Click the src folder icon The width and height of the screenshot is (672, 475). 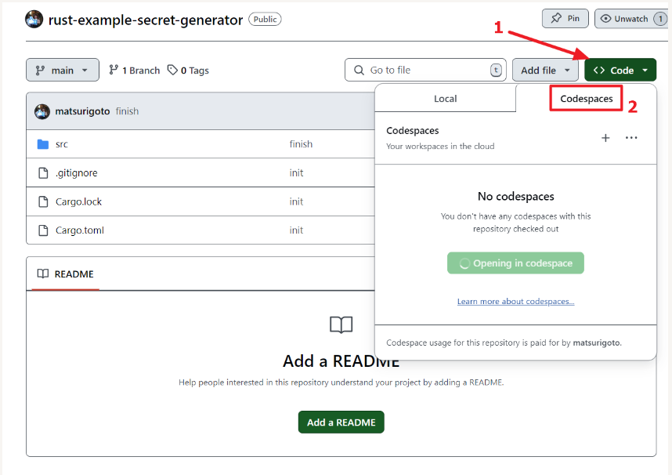[43, 144]
